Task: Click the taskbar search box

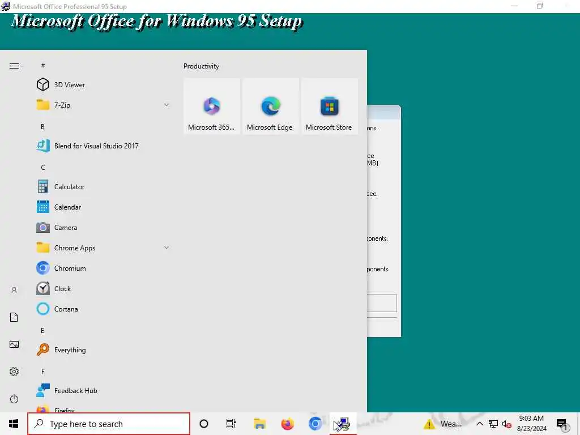Action: click(109, 424)
